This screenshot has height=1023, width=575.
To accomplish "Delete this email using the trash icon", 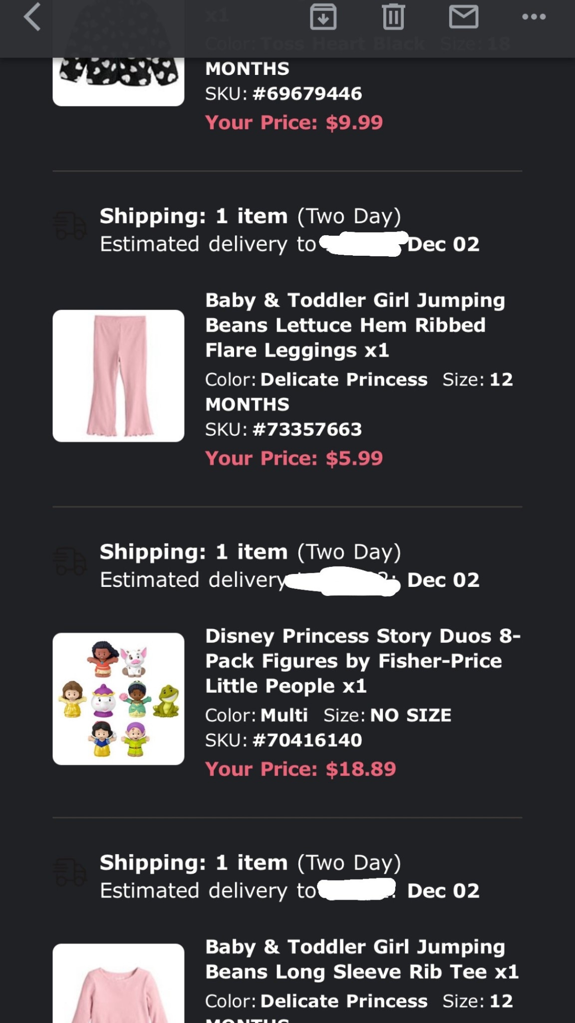I will pos(394,16).
